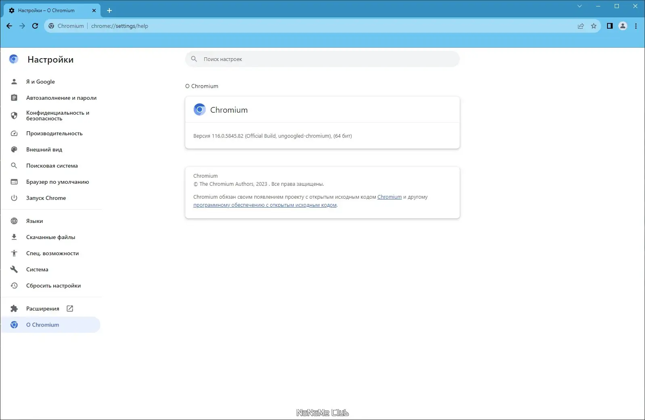Expand the tab search chevron
The image size is (645, 420).
(x=580, y=6)
